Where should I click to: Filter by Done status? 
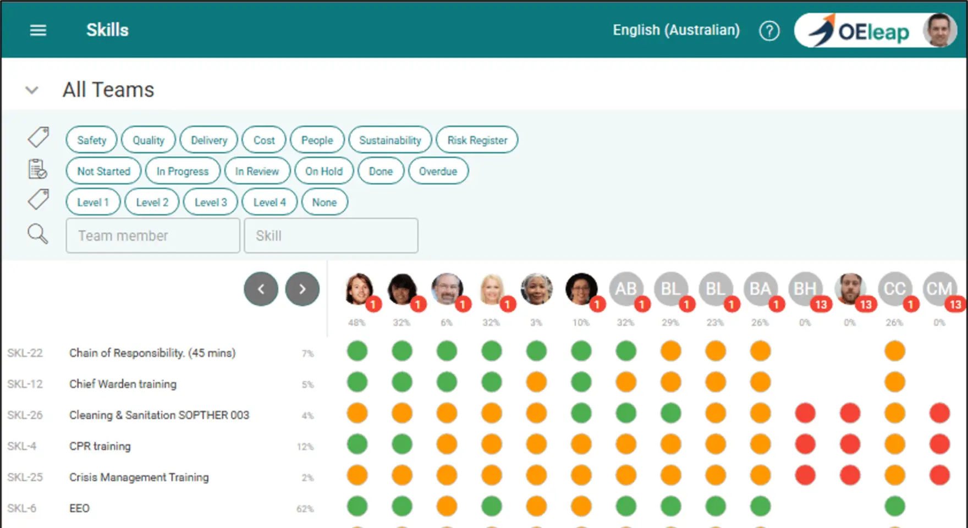pos(381,171)
